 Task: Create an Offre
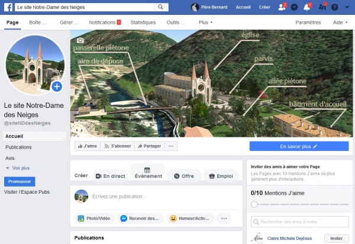pyautogui.click(x=184, y=176)
